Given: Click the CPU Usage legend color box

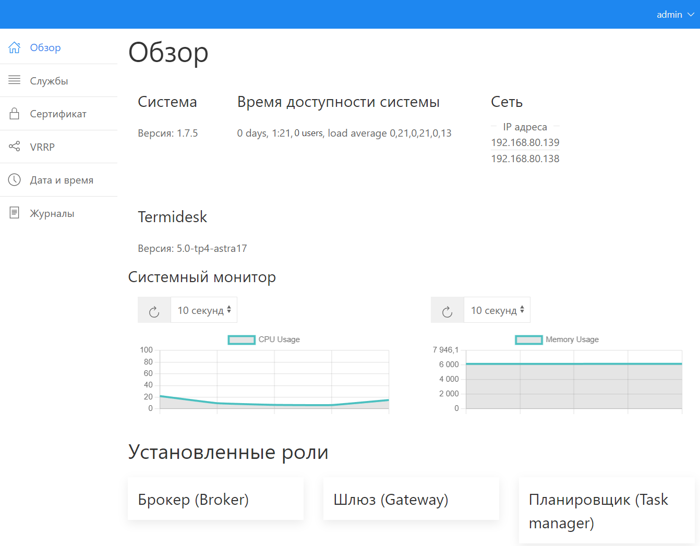Looking at the screenshot, I should pos(242,340).
